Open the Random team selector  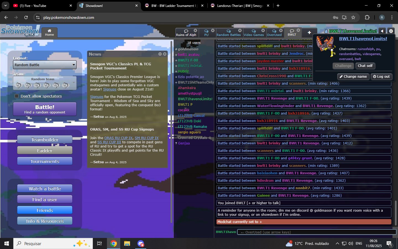click(45, 83)
